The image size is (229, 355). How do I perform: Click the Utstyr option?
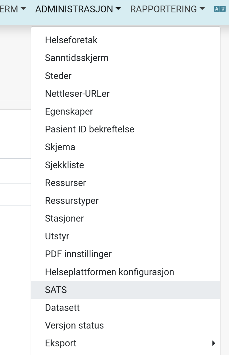coord(57,236)
